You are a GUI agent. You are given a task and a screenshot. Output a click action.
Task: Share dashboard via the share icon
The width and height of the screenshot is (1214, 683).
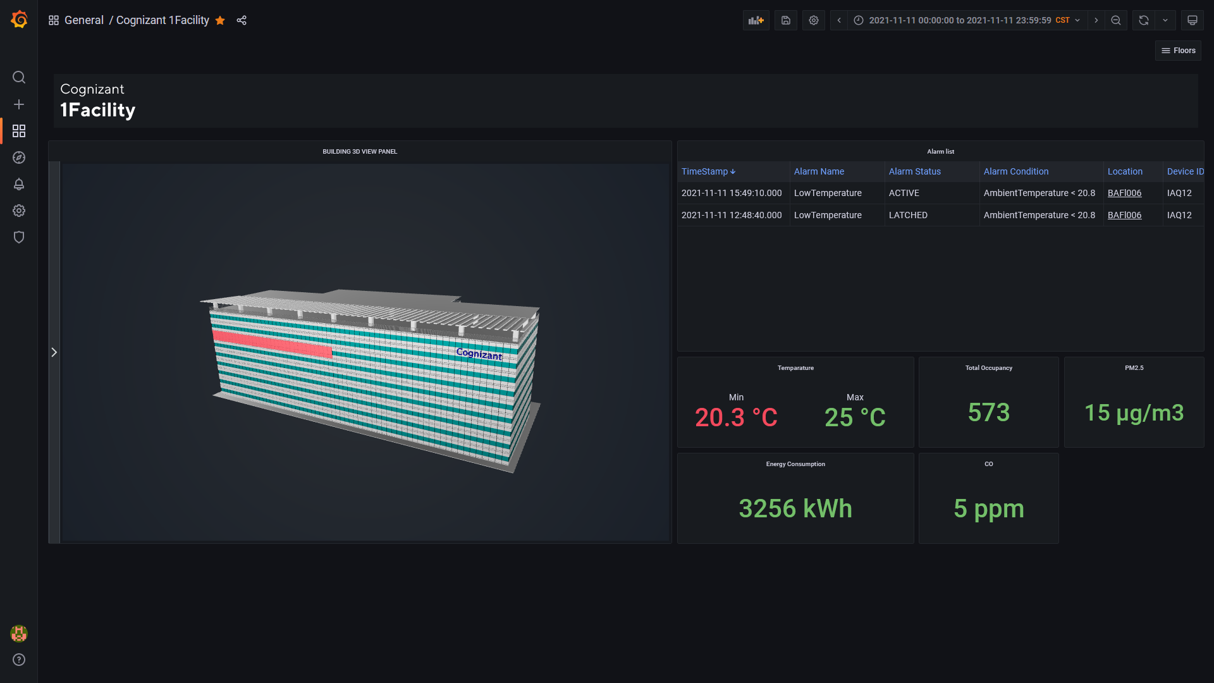[241, 20]
